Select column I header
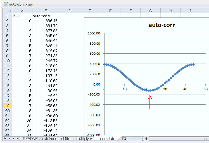The image size is (209, 143). tap(191, 11)
